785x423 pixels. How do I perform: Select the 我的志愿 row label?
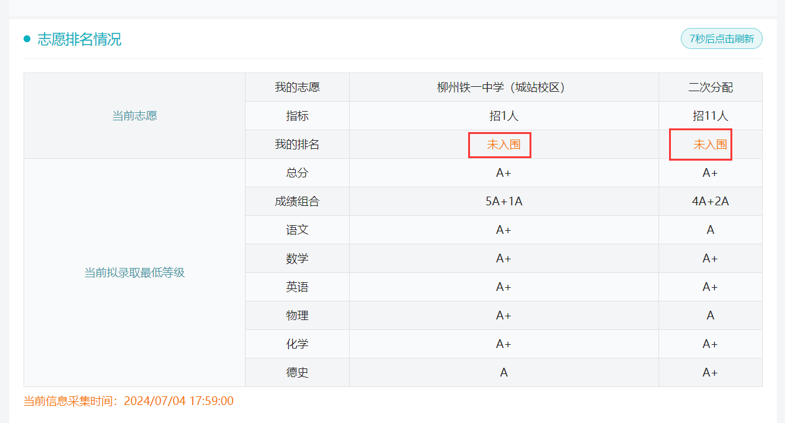point(297,87)
